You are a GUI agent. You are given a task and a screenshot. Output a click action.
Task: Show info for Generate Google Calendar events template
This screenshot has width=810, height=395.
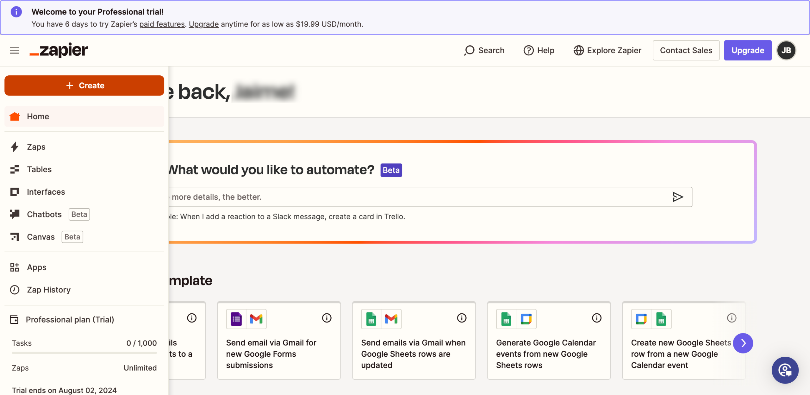click(596, 318)
